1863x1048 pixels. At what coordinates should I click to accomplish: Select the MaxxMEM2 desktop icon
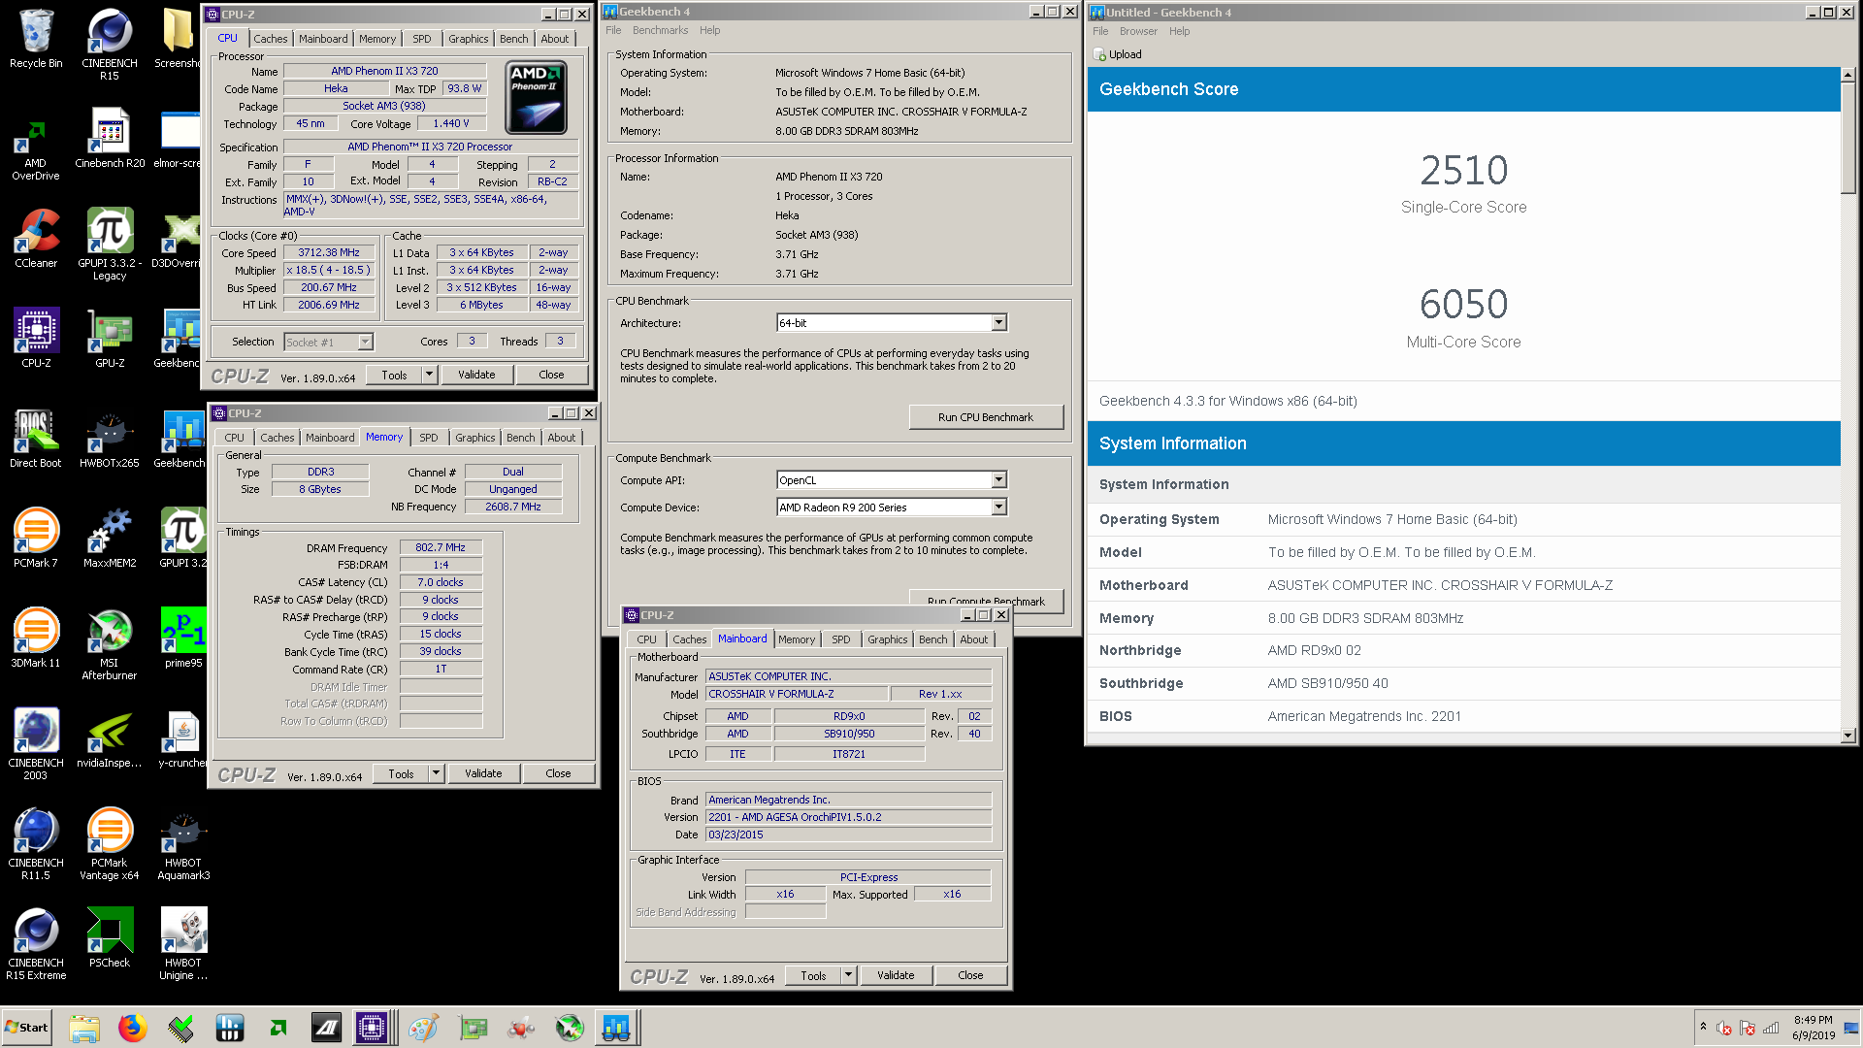110,538
